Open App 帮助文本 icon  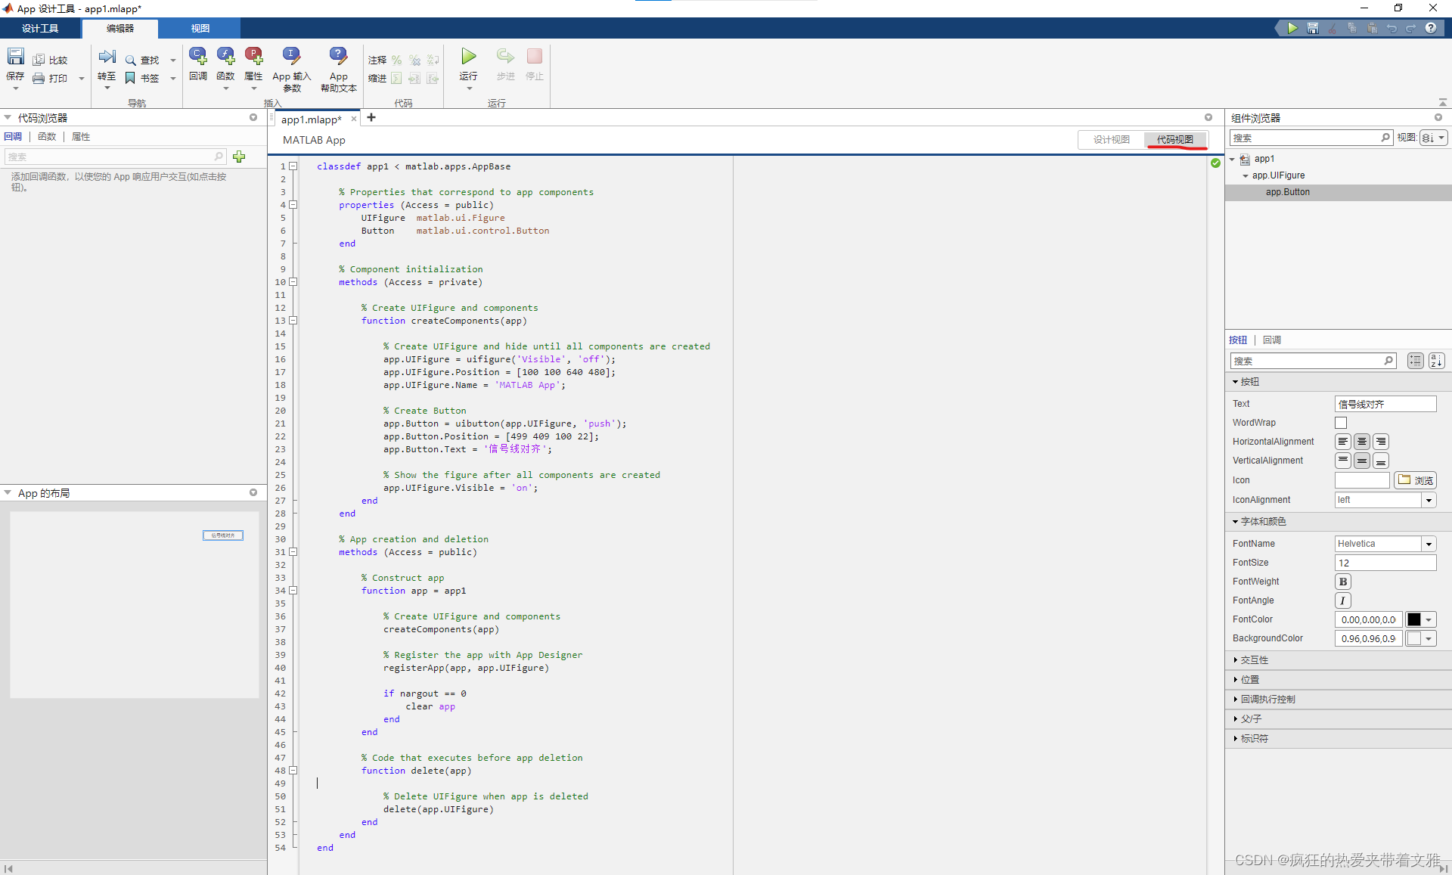[338, 57]
